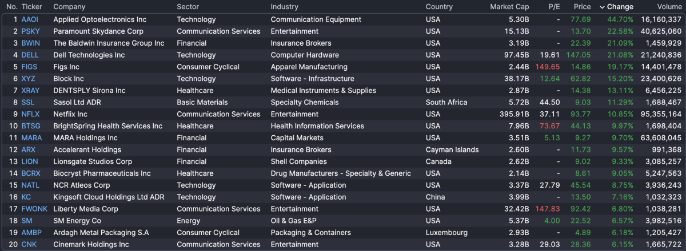Click the Country column header
The width and height of the screenshot is (686, 251).
coord(439,7)
